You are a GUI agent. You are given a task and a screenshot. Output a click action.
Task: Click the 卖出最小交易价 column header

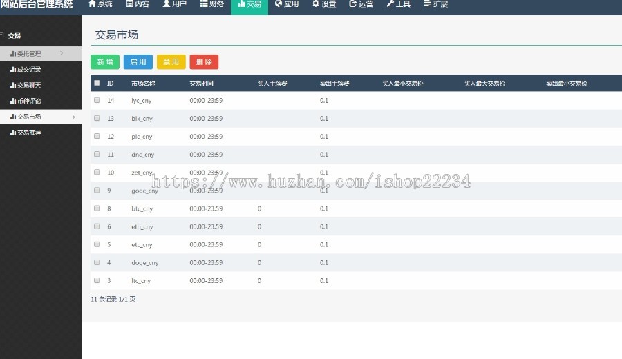pos(567,84)
